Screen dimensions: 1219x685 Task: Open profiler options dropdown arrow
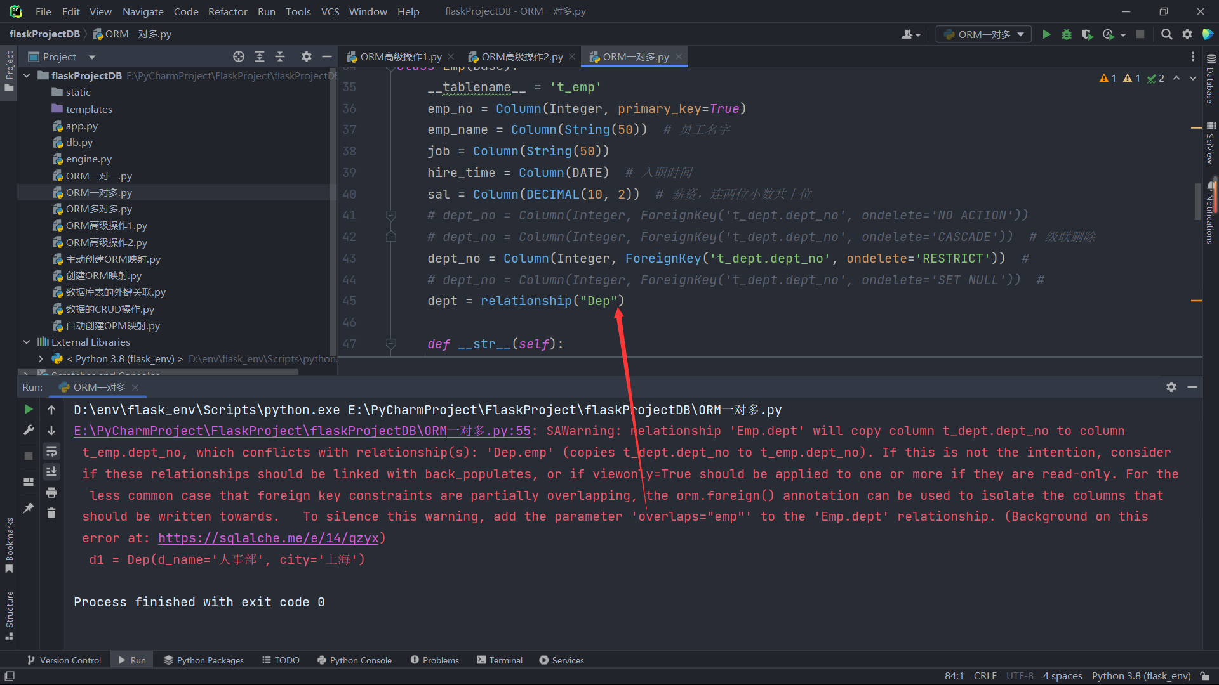tap(1123, 35)
